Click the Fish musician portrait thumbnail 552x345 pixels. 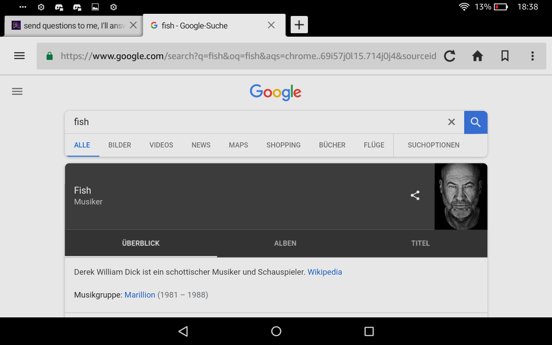coord(461,196)
